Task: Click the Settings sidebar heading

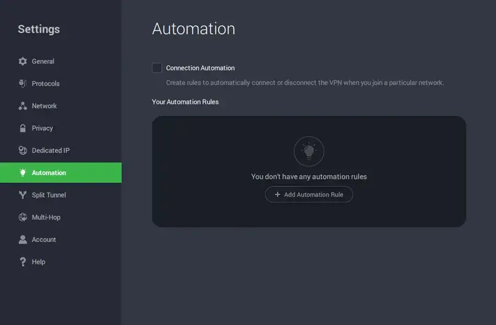Action: tap(39, 29)
